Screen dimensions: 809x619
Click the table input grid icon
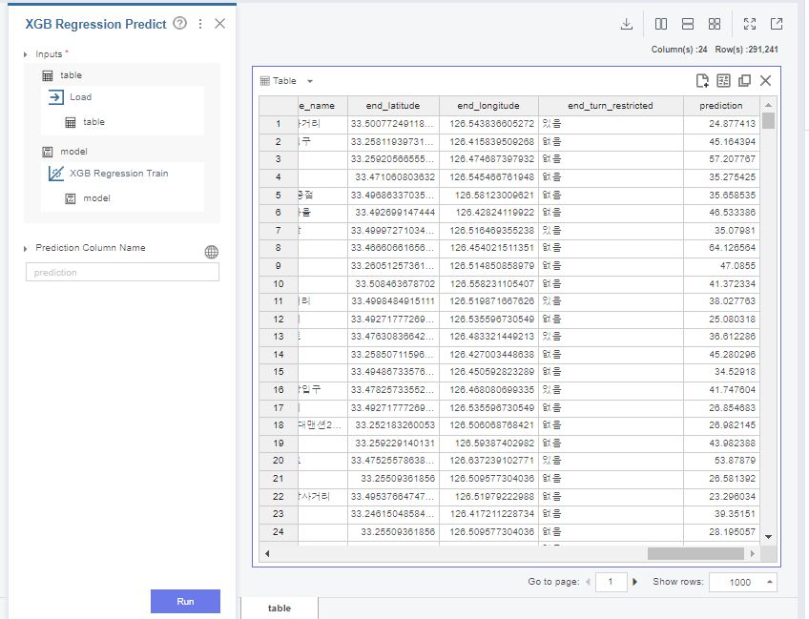[48, 76]
